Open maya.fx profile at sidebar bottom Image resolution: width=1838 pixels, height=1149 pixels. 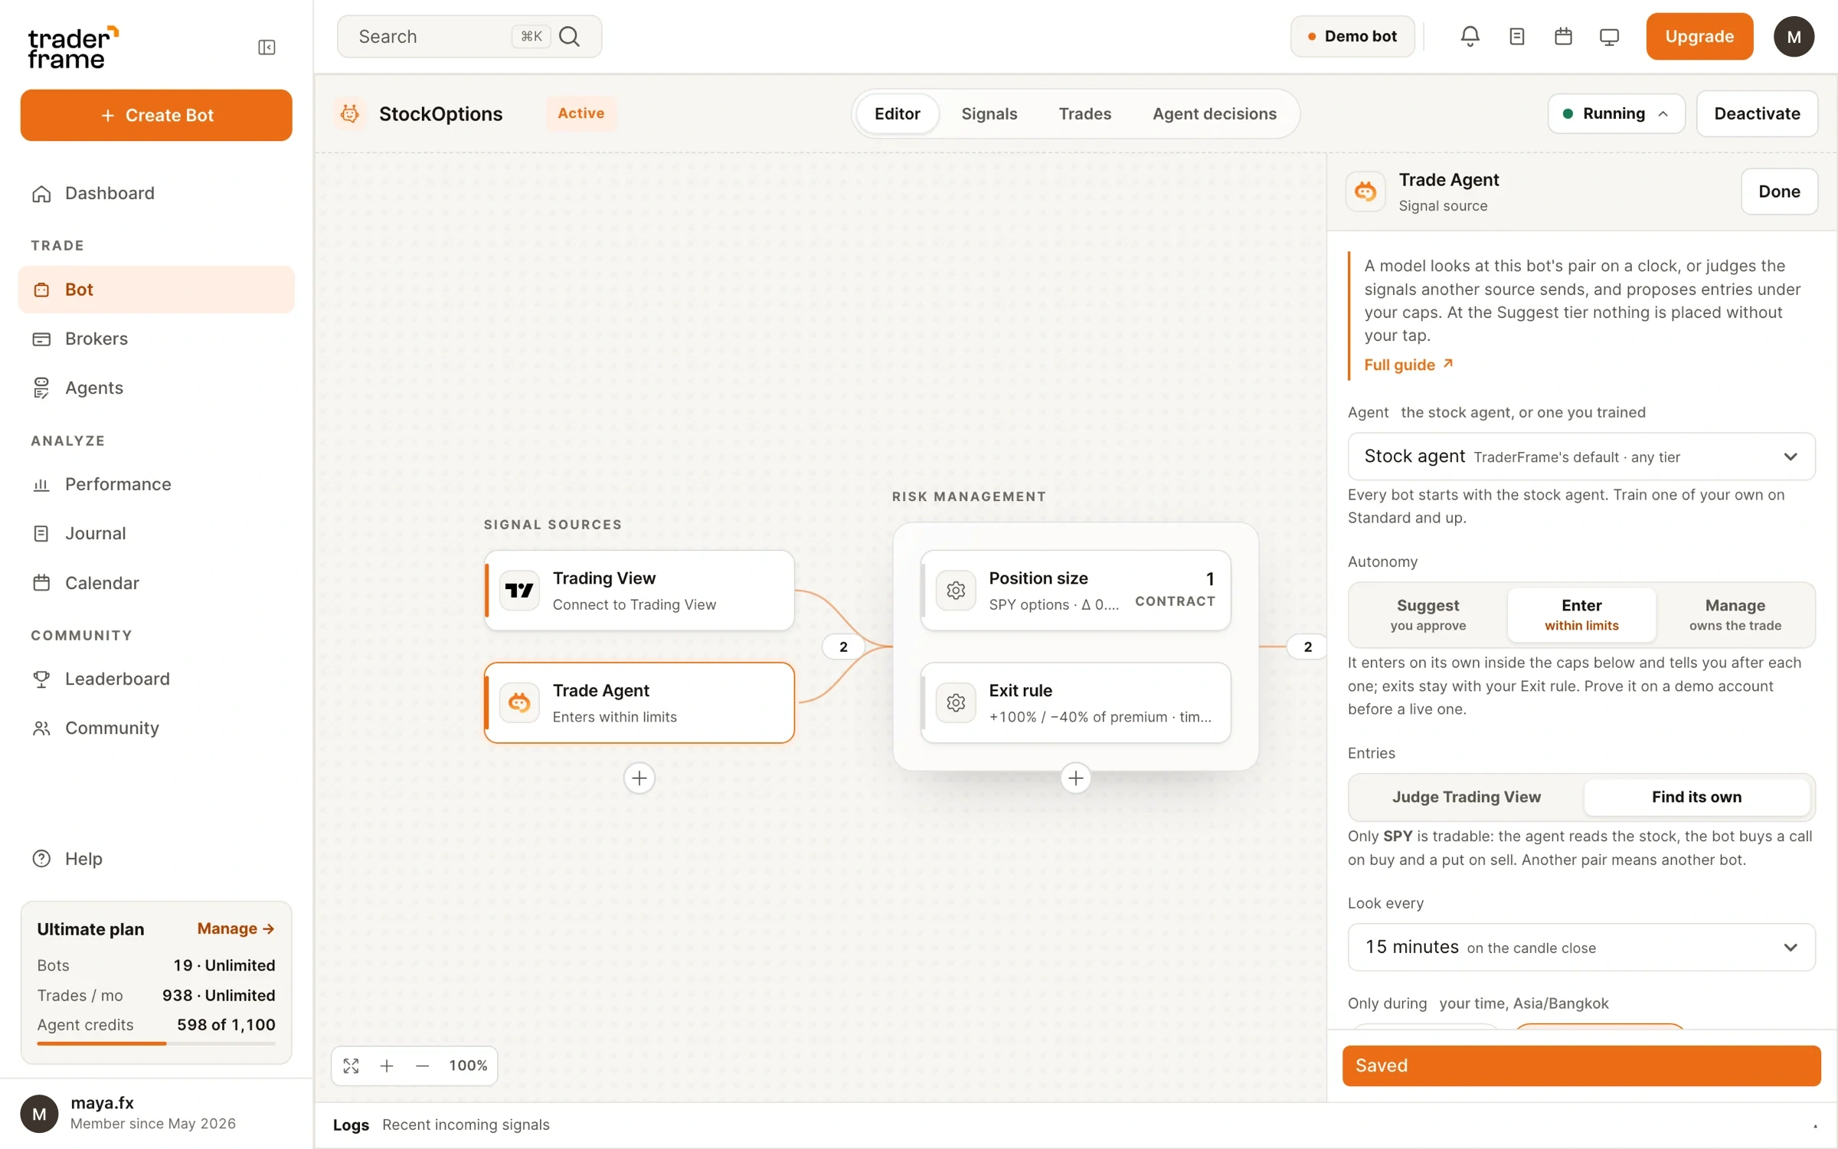click(156, 1113)
